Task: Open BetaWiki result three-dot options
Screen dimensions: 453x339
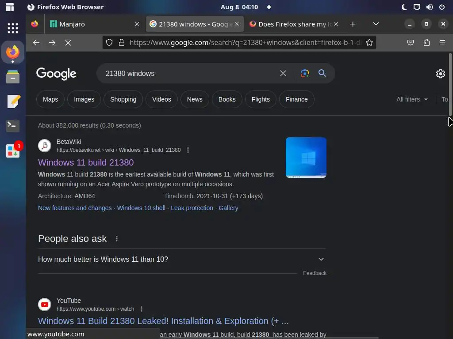Action: tap(188, 150)
